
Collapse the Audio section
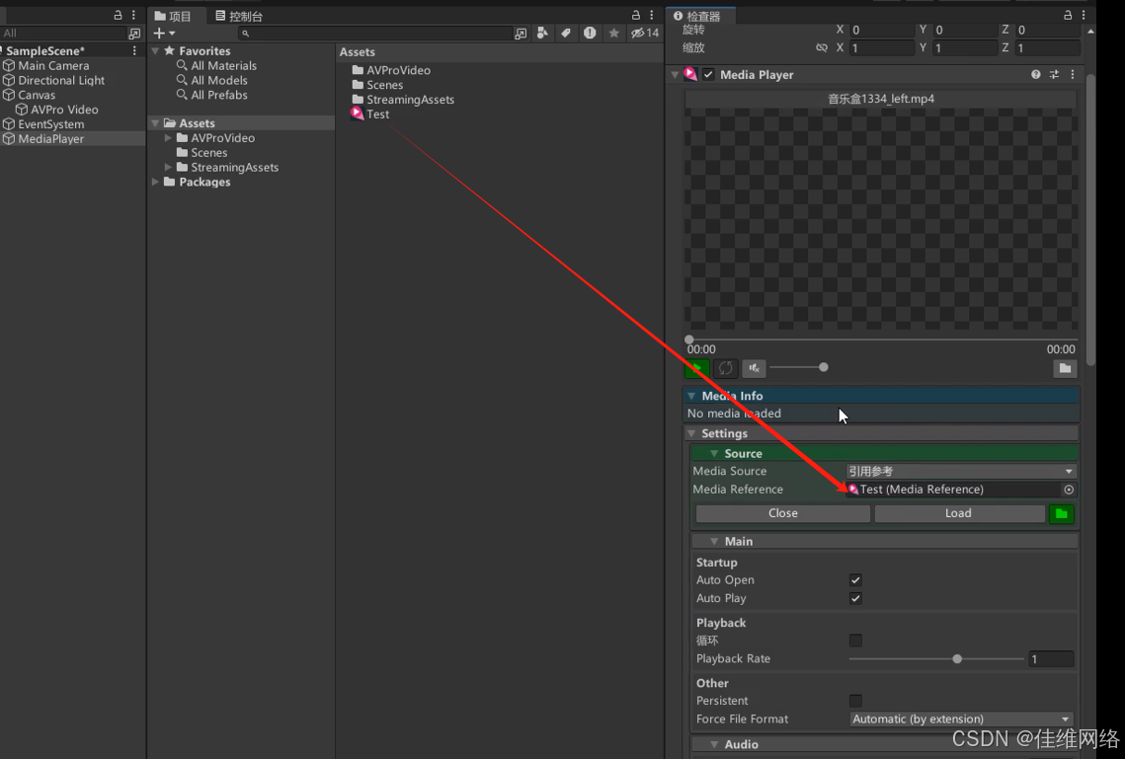point(714,744)
